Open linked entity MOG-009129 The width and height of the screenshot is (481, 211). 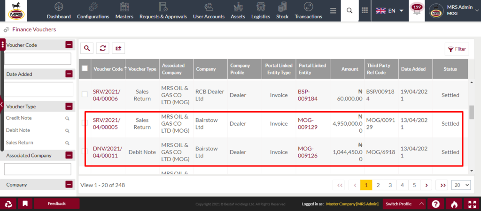[x=308, y=123]
